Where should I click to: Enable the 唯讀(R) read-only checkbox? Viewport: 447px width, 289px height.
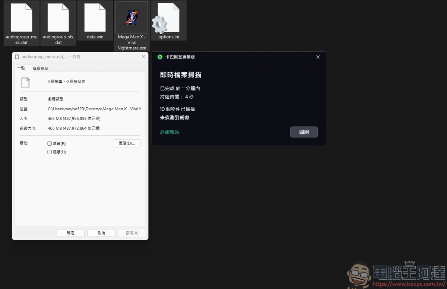[50, 143]
